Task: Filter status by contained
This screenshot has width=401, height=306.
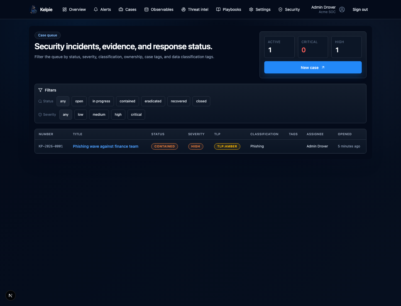Action: (x=128, y=101)
